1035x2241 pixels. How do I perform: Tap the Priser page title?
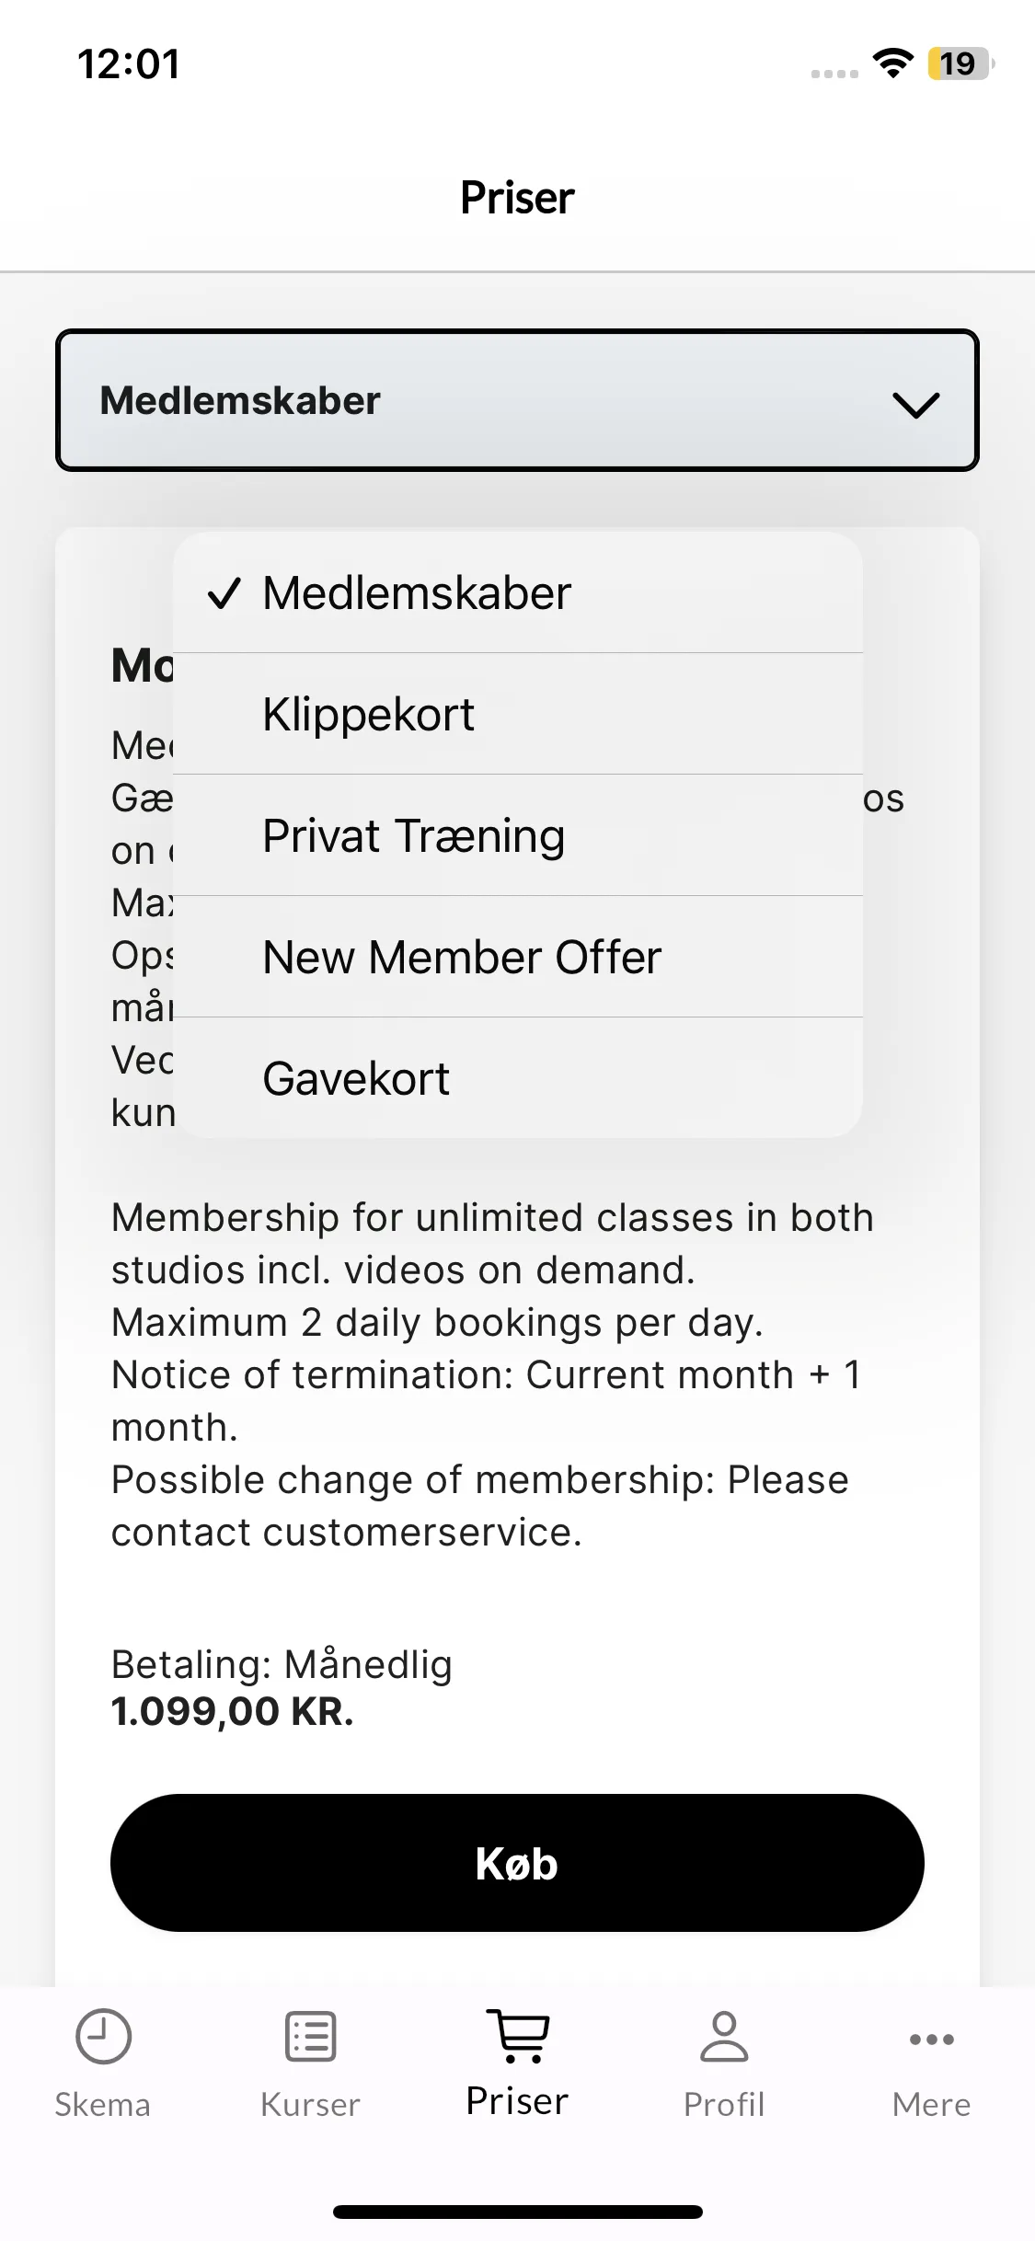tap(517, 197)
